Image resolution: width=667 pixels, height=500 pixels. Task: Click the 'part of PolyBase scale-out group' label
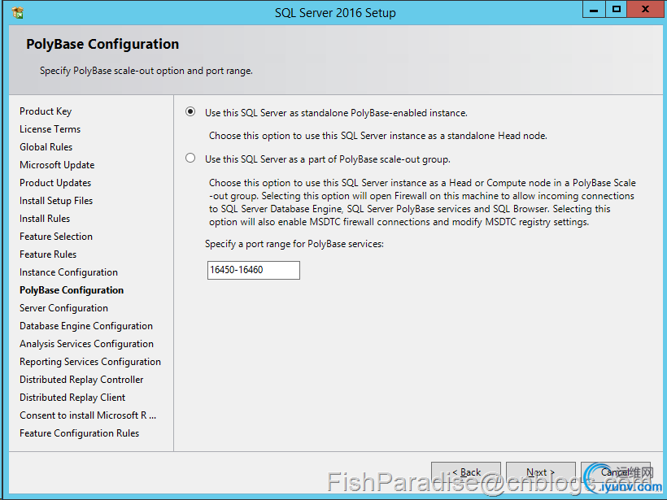(x=328, y=159)
